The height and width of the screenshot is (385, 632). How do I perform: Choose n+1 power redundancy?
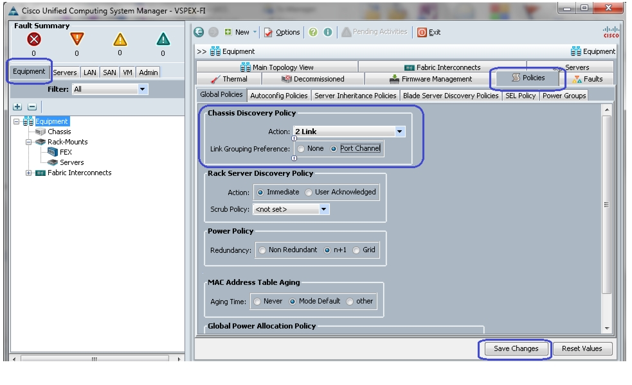tap(327, 250)
